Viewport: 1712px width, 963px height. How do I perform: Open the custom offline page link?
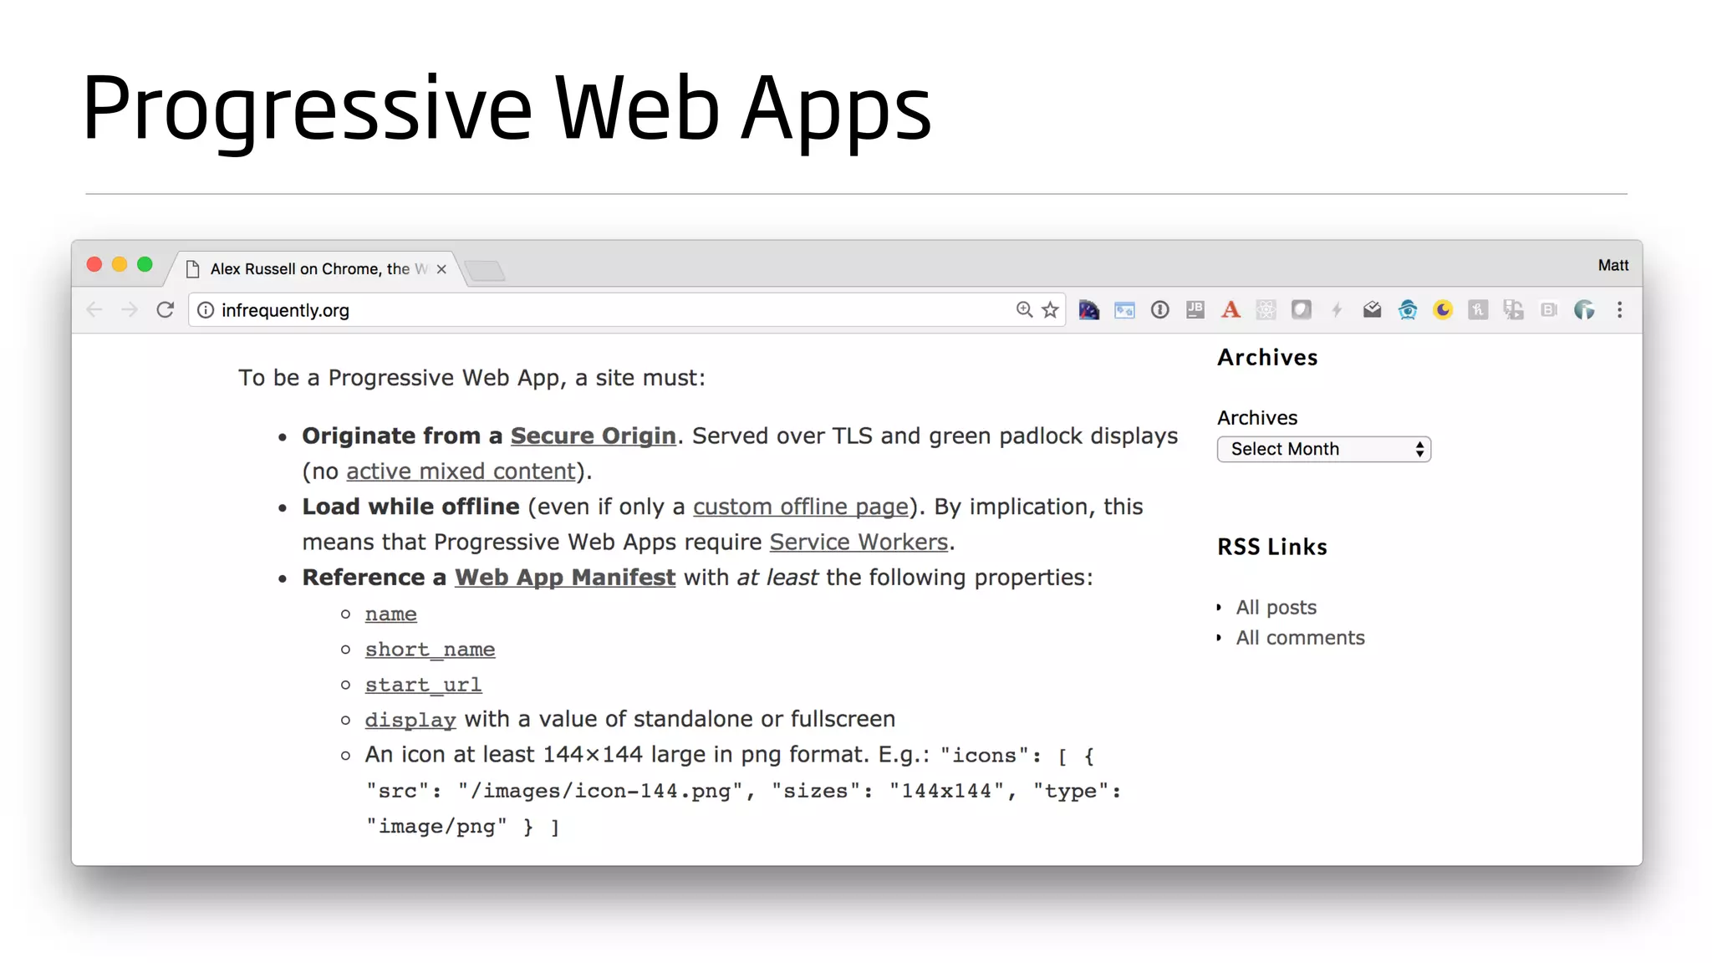pos(801,507)
